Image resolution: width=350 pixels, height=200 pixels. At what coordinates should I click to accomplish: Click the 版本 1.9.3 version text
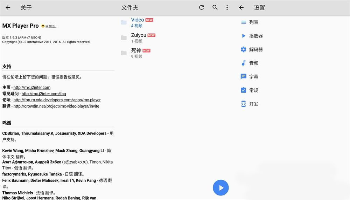tap(22, 37)
